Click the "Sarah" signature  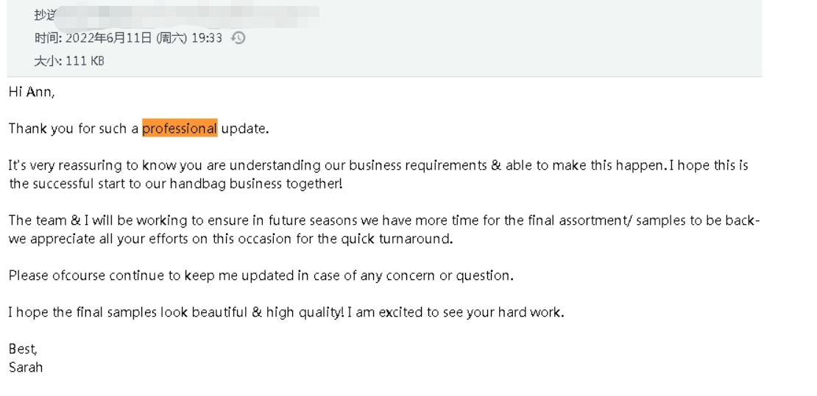[x=26, y=367]
